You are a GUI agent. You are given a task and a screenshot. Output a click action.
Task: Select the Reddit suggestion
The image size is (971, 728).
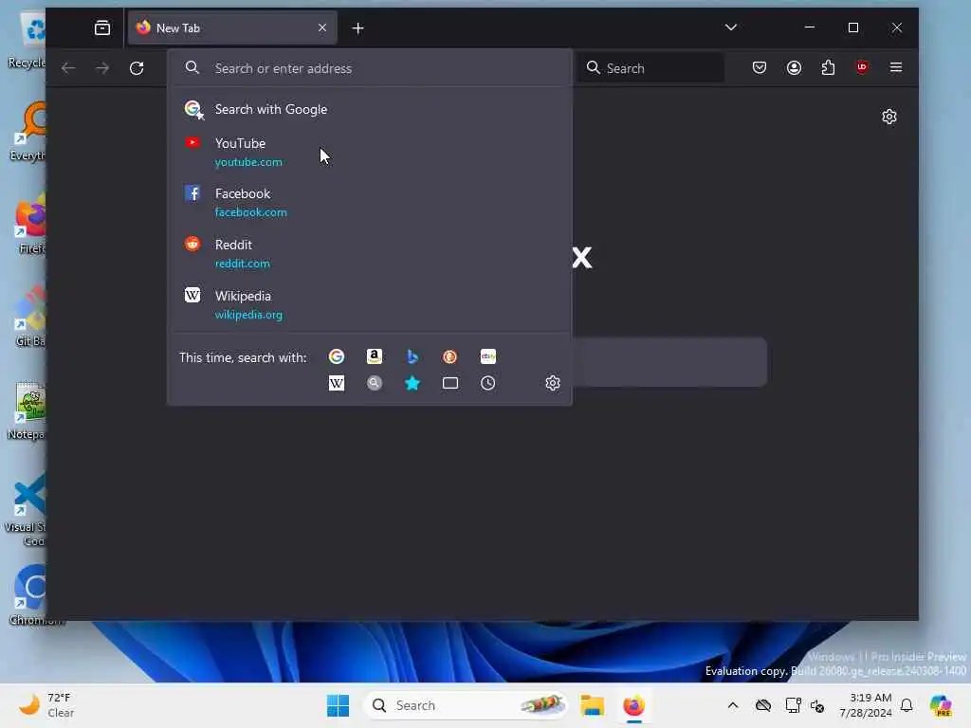click(x=370, y=254)
